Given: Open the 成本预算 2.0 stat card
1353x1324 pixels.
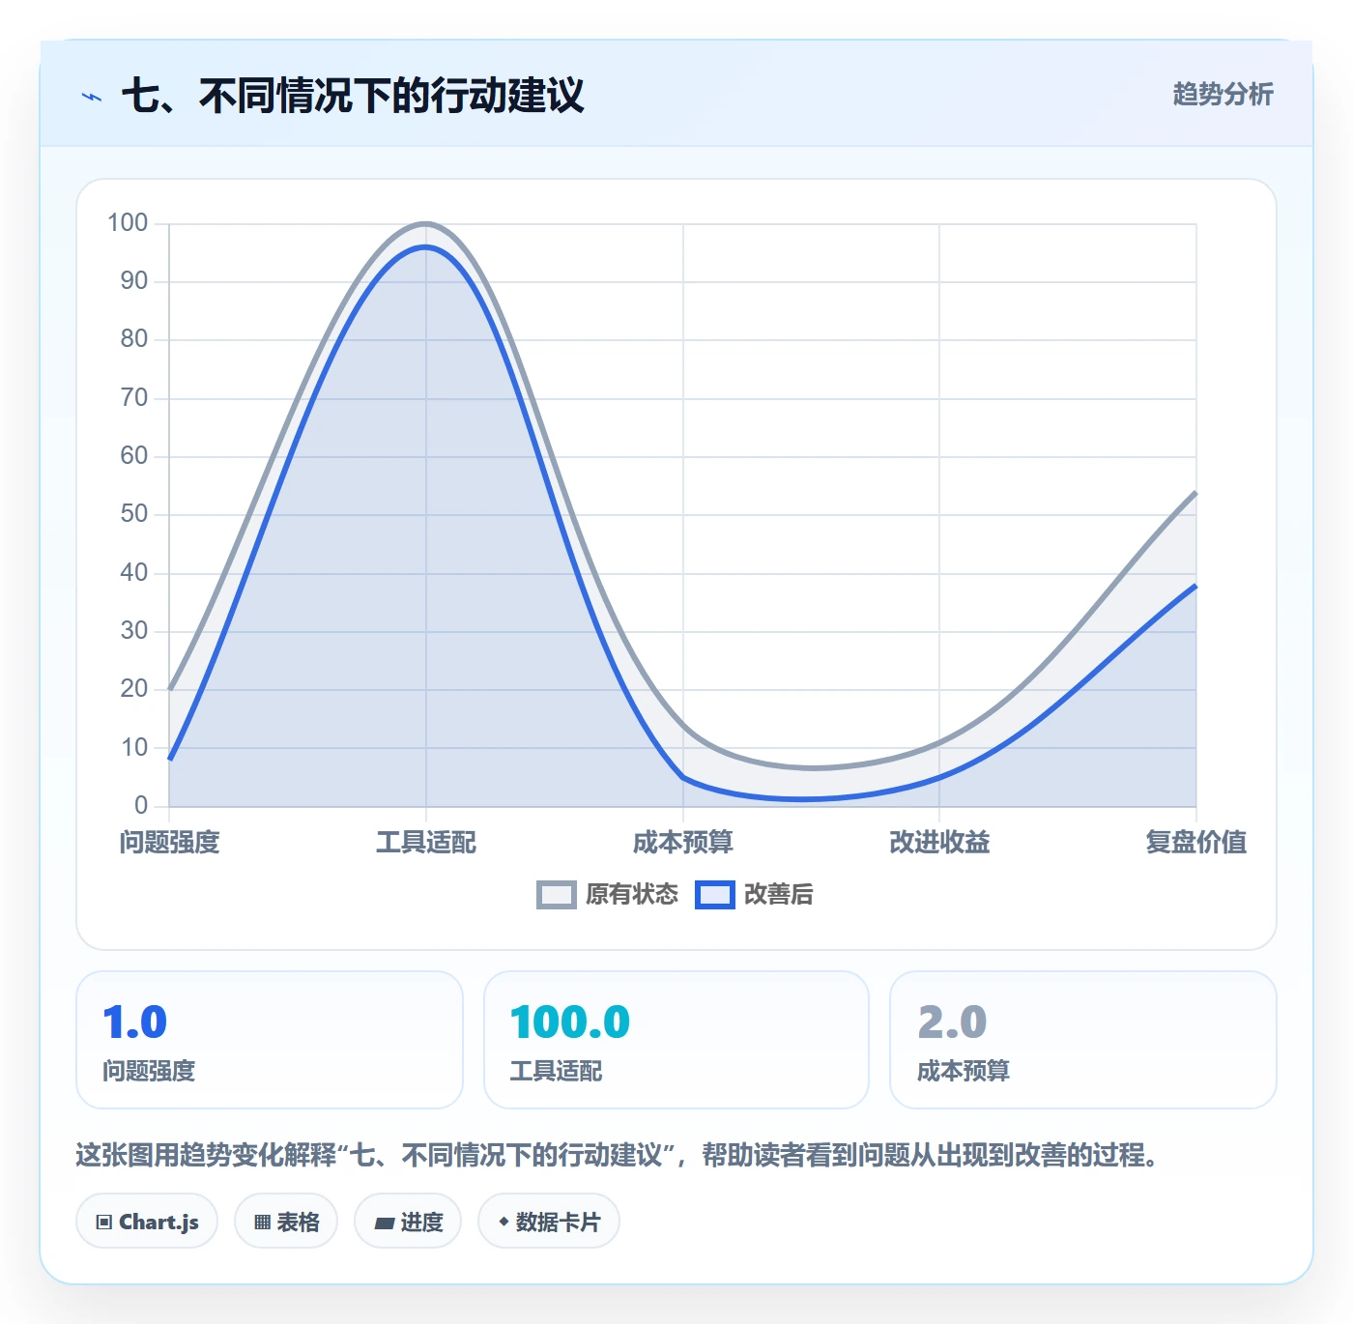Looking at the screenshot, I should click(x=1083, y=1040).
